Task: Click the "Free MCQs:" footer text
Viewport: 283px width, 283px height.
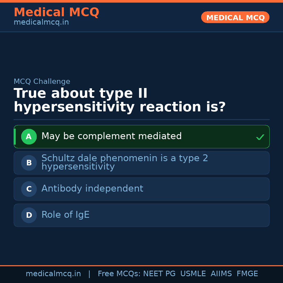Action: [x=119, y=274]
